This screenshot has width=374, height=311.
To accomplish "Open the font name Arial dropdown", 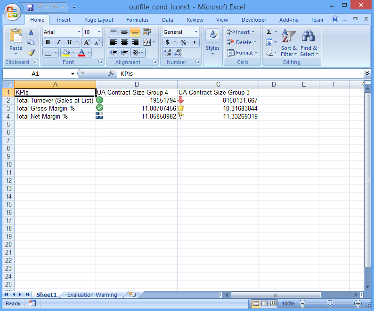I will [x=79, y=32].
